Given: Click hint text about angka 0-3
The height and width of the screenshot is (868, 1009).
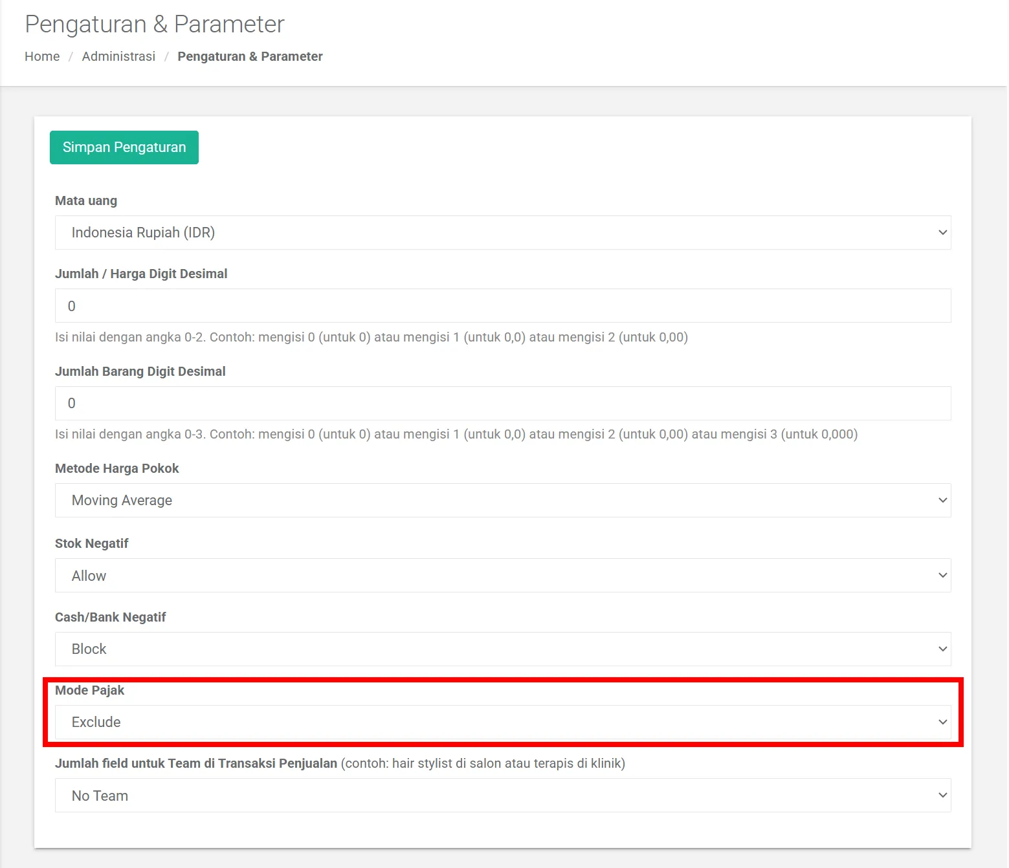Looking at the screenshot, I should 456,434.
